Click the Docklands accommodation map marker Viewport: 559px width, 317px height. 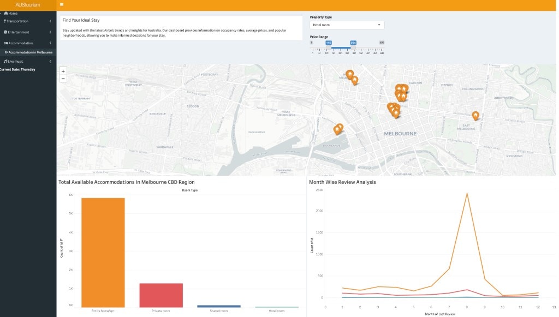point(338,129)
